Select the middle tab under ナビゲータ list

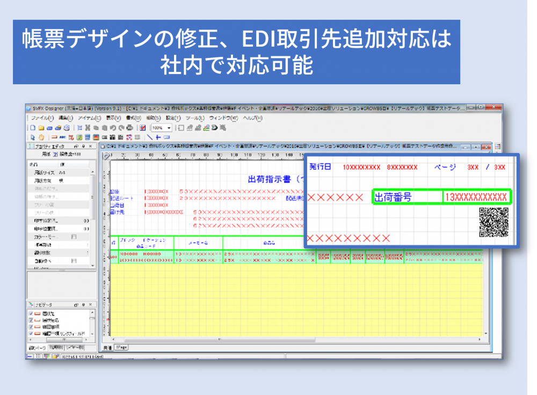click(x=56, y=348)
